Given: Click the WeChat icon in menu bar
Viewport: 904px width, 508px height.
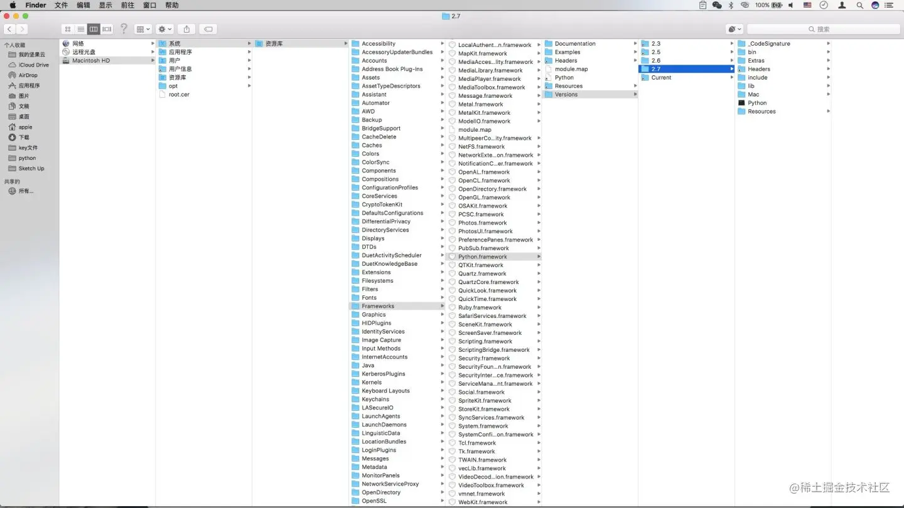Looking at the screenshot, I should click(x=717, y=5).
